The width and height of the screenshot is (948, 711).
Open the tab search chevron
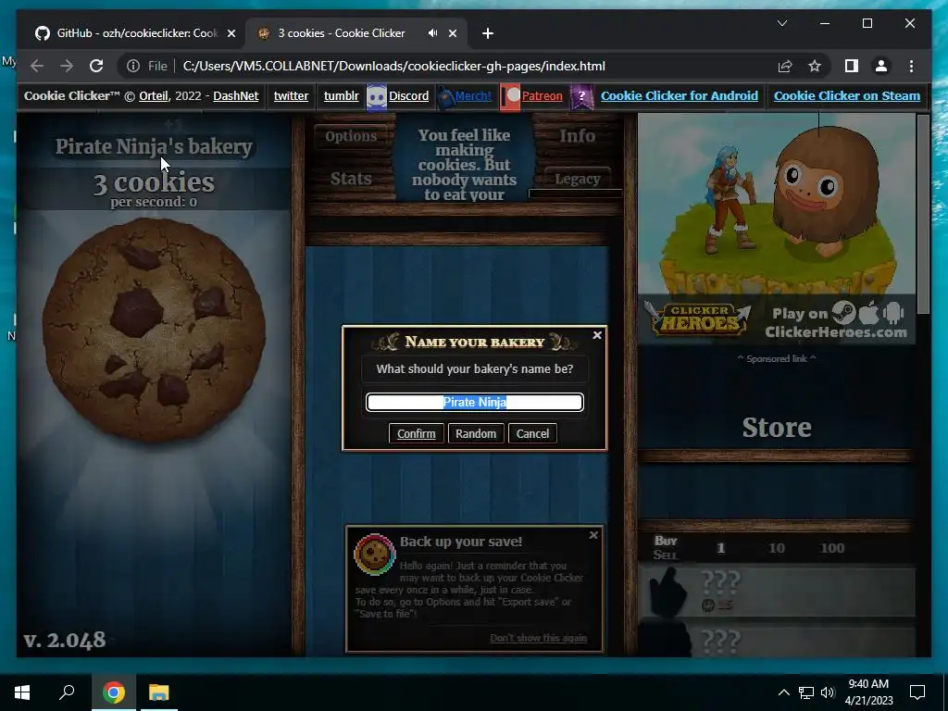click(782, 23)
